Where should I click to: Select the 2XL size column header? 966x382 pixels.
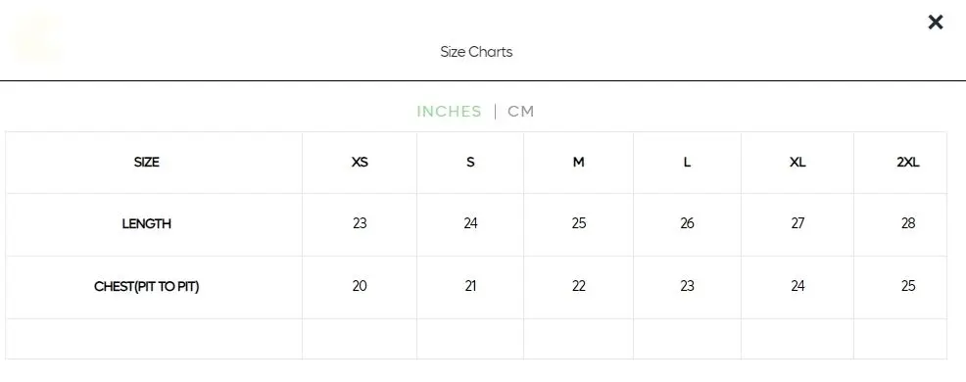[908, 162]
